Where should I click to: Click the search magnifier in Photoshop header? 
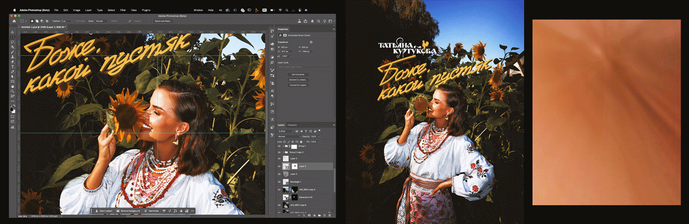click(318, 21)
